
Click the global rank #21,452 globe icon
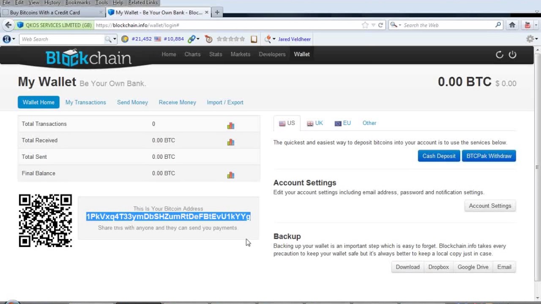click(x=125, y=39)
